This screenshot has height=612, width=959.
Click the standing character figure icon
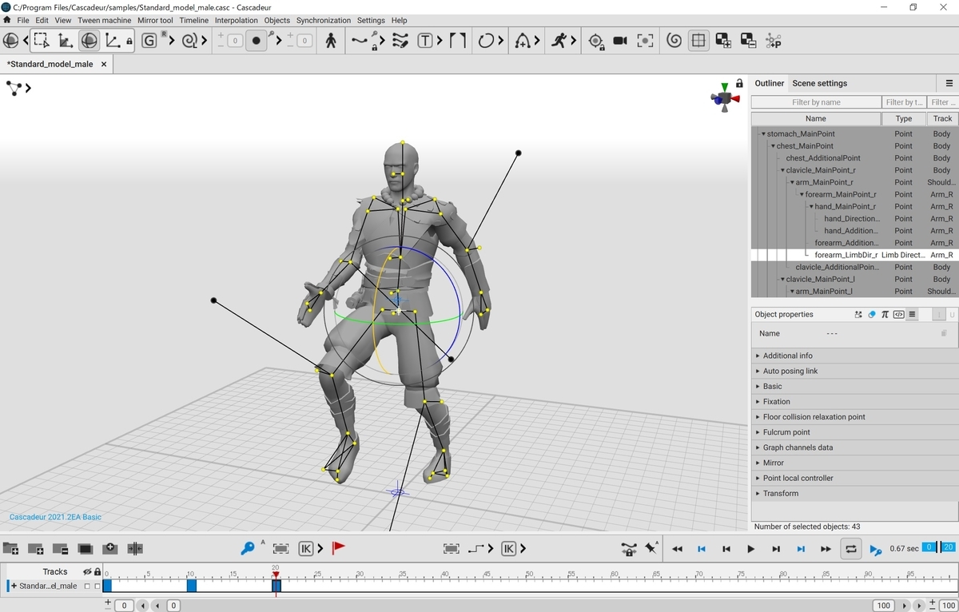[331, 41]
